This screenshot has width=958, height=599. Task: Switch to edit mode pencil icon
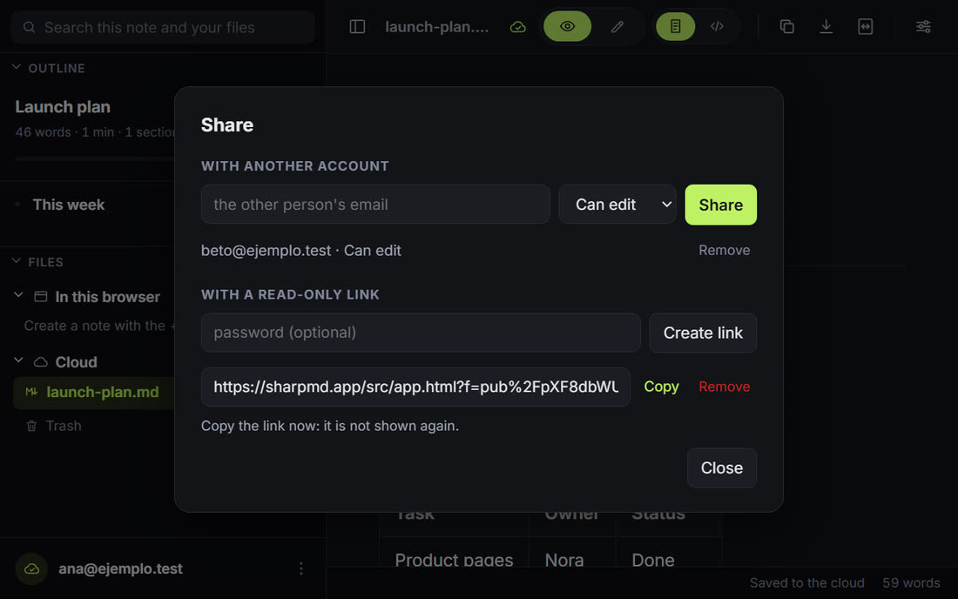click(x=617, y=27)
